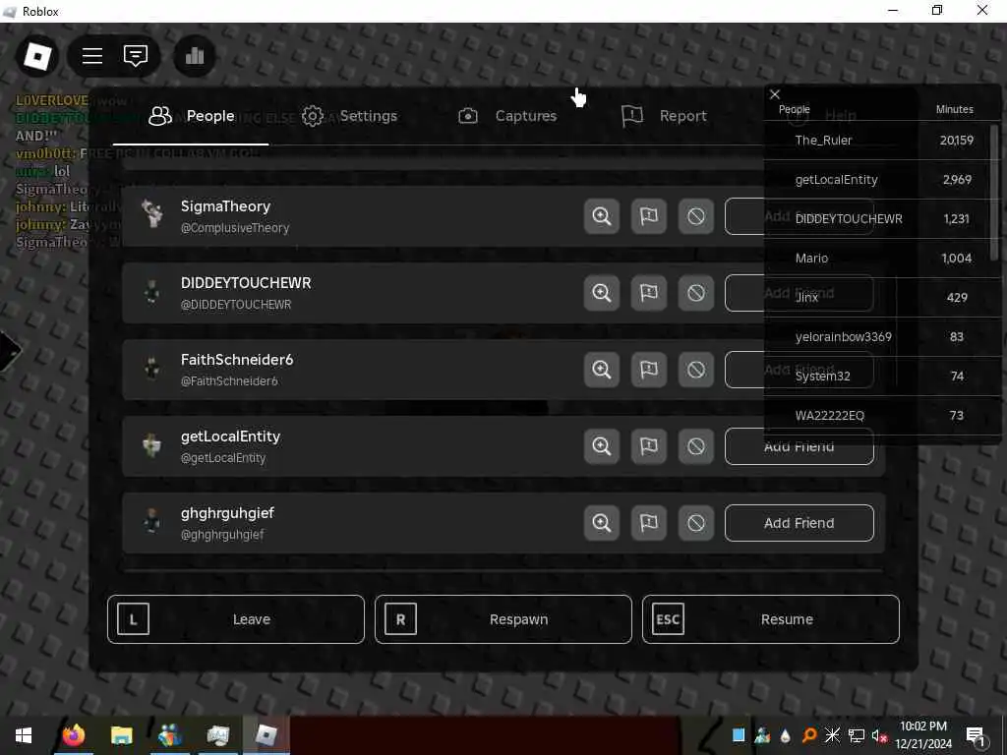The width and height of the screenshot is (1007, 755).
Task: Add getLocalEntity as a friend
Action: tap(799, 446)
